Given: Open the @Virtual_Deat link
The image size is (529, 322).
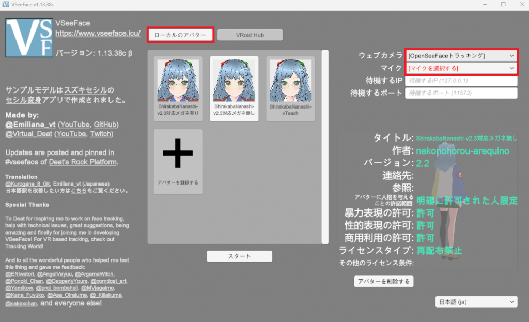Looking at the screenshot, I should click(29, 134).
